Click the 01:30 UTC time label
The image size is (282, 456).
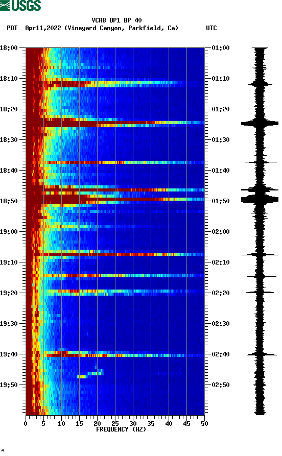(221, 140)
